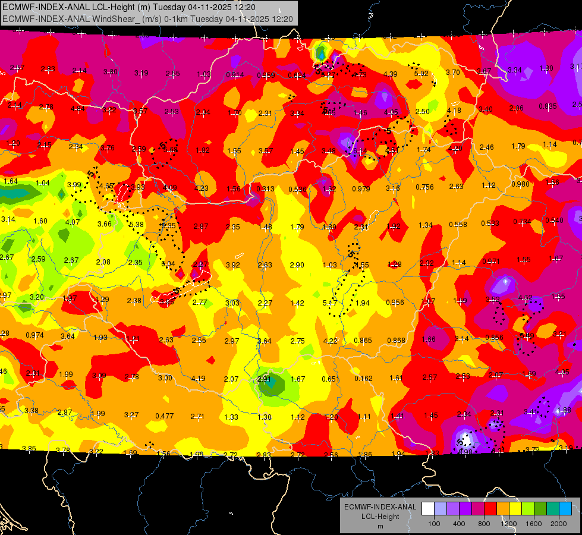This screenshot has width=582, height=535.
Task: Click the legend tick label 1600
Action: click(534, 524)
